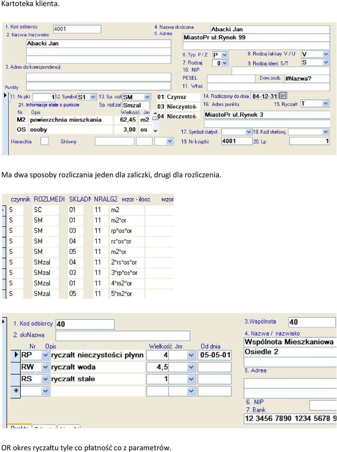This screenshot has width=337, height=452.
Task: Open the calendar picker beside Rozliczony do dnia
Action: [283, 96]
